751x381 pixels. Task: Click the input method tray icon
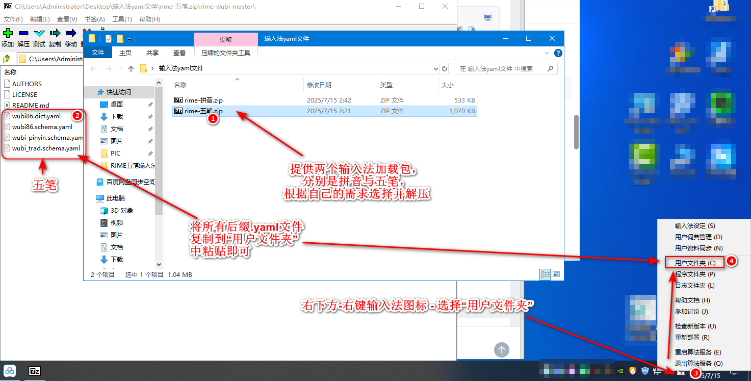(x=680, y=372)
